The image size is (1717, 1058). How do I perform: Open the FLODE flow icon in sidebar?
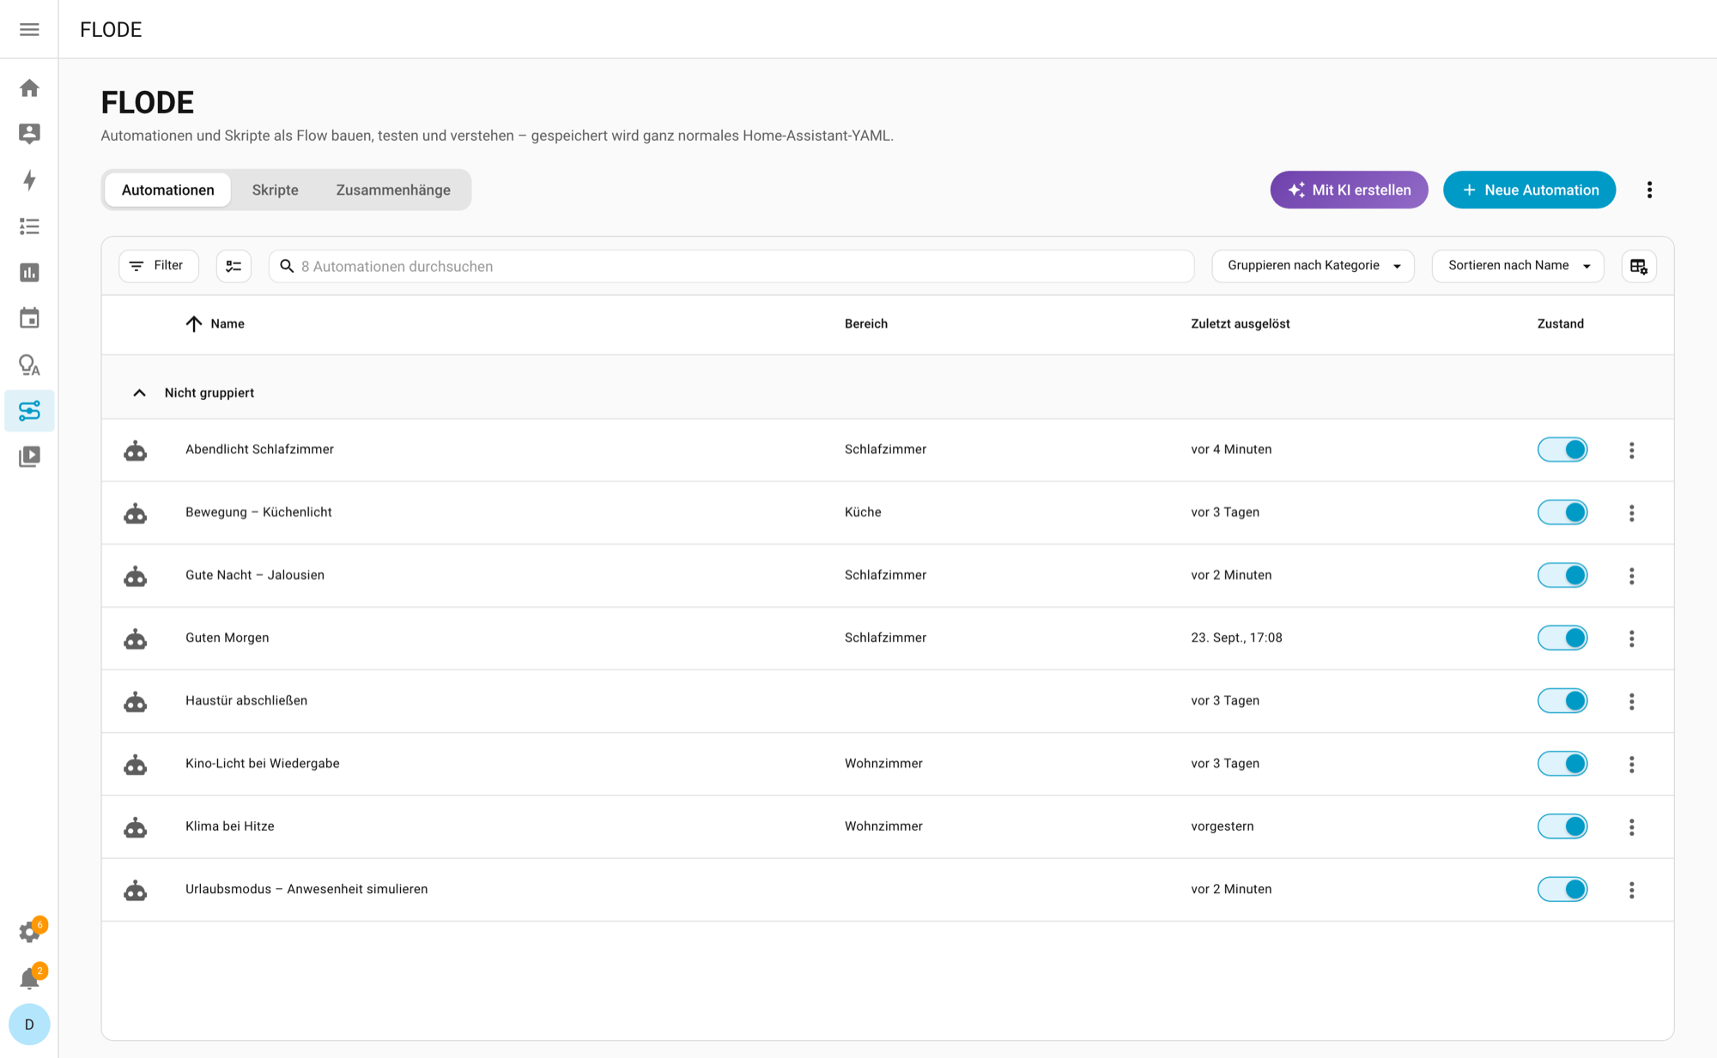(x=29, y=411)
